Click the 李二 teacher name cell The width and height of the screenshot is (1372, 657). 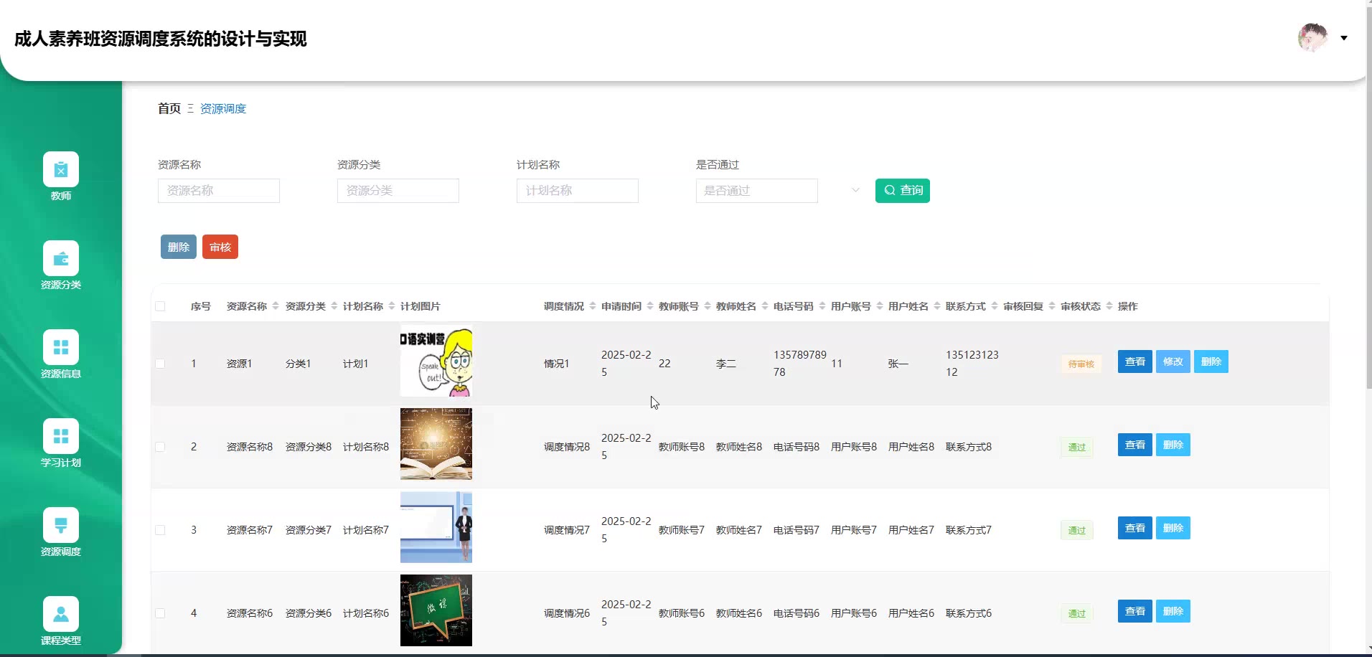point(726,364)
